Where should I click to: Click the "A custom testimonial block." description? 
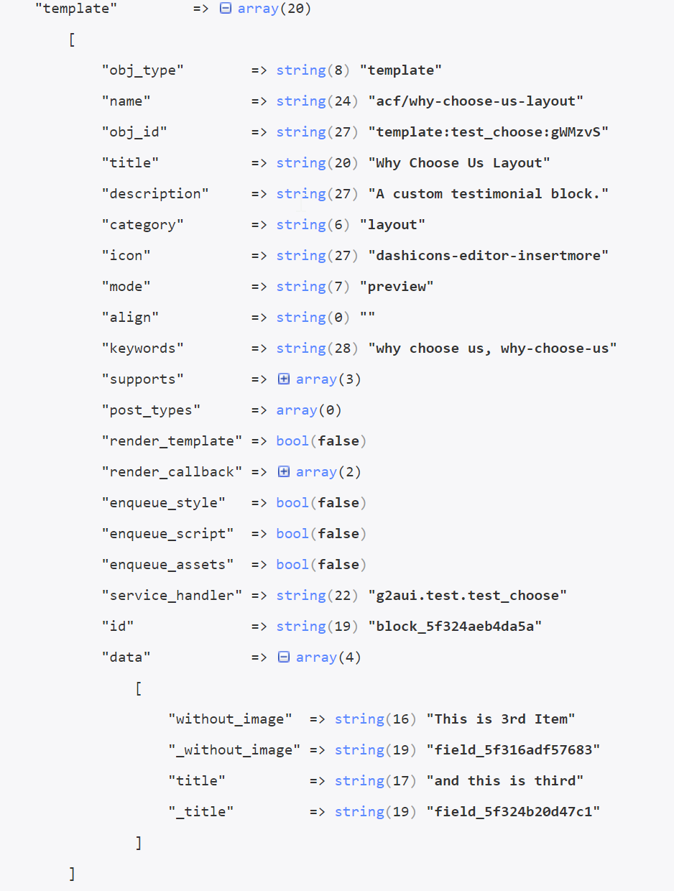coord(489,194)
